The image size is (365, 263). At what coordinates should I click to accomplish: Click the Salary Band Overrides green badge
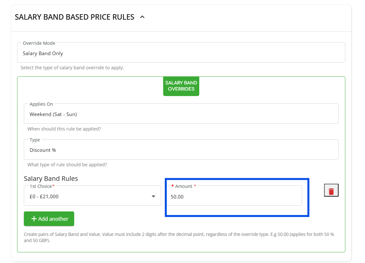[x=181, y=86]
